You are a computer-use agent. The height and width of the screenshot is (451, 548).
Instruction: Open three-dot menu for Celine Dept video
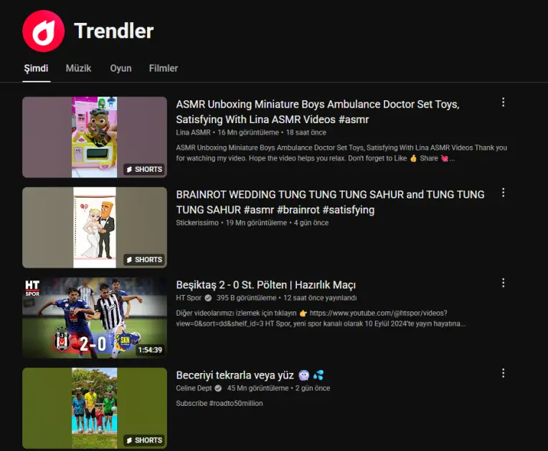tap(503, 373)
